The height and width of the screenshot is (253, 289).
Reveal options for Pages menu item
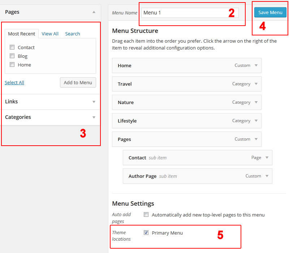pos(256,139)
